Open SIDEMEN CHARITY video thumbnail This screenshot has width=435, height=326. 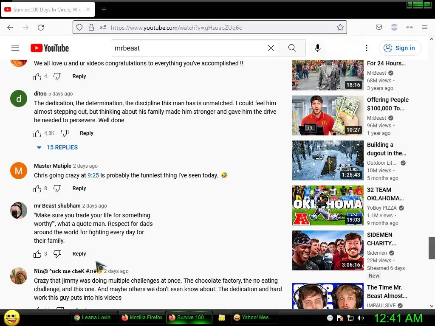pos(328,250)
